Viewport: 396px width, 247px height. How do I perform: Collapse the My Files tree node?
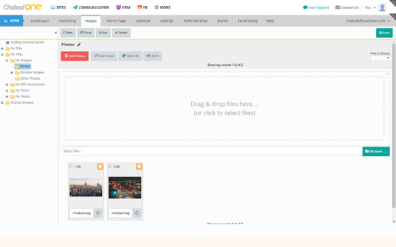point(2,54)
